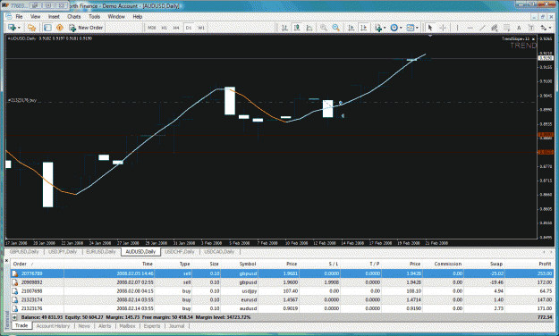Screen dimensions: 559x336
Task: Open the new chart icon
Action: click(13, 28)
